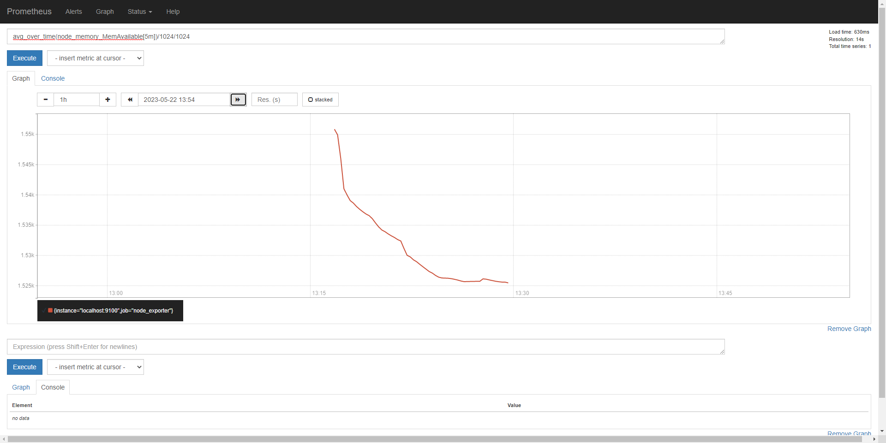Viewport: 886px width, 443px height.
Task: Open the Help link in navbar
Action: (x=173, y=12)
